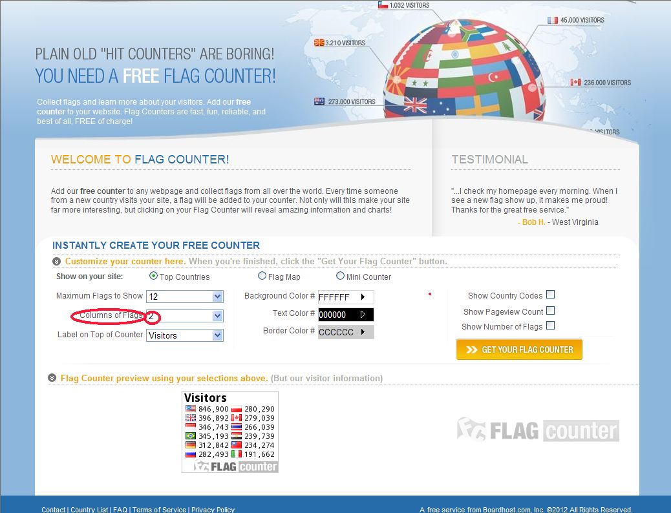The image size is (671, 513).
Task: Click the 191,662 visitor count
Action: (x=260, y=454)
